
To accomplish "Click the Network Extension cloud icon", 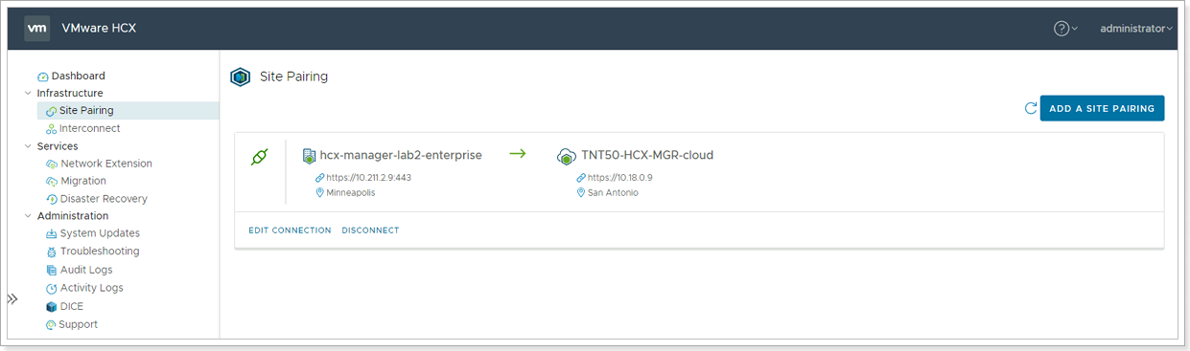I will pos(52,164).
